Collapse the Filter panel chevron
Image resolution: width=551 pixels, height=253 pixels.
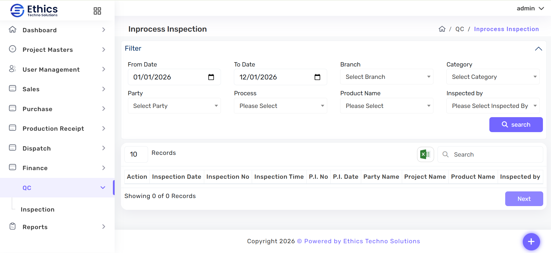pyautogui.click(x=538, y=49)
